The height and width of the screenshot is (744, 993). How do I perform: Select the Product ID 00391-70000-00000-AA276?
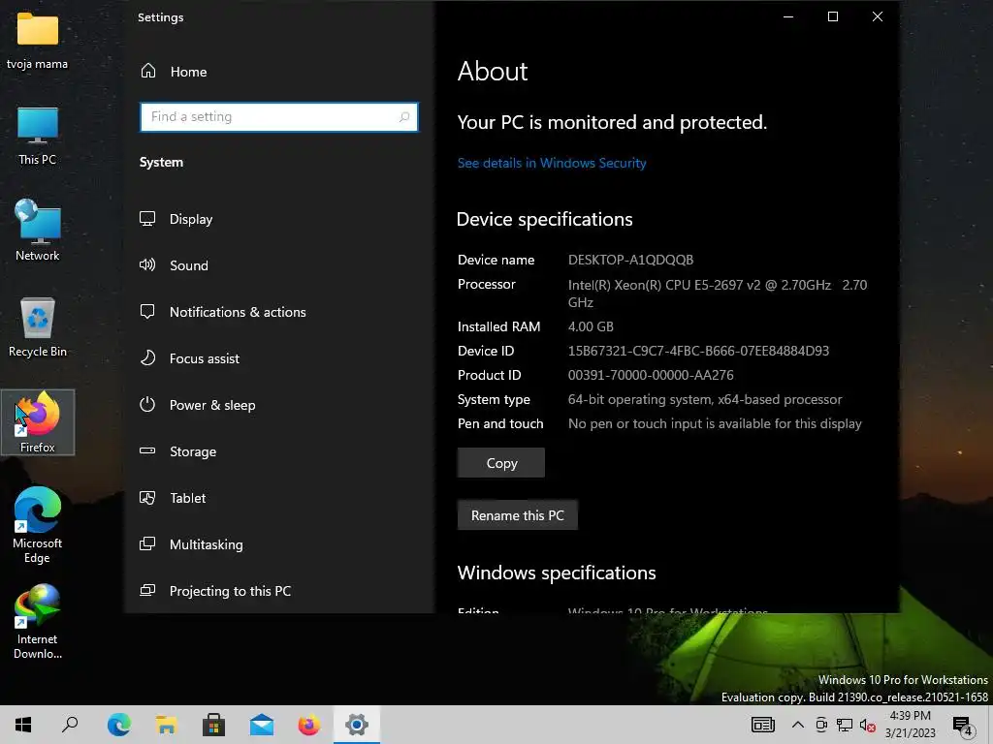tap(651, 375)
